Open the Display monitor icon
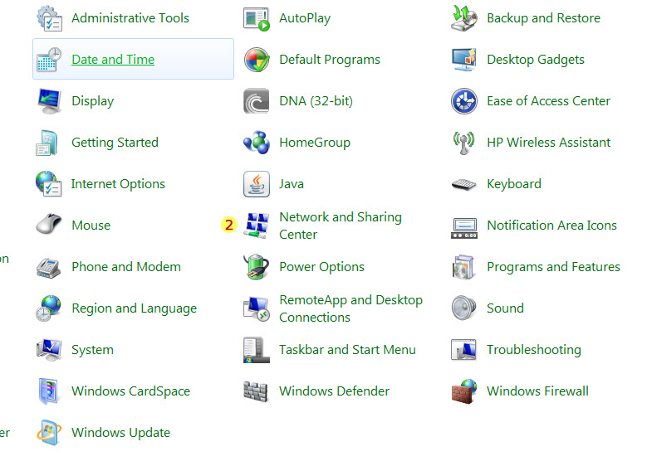 click(x=50, y=101)
